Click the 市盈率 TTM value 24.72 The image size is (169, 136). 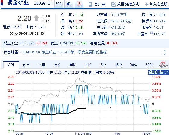click(161, 34)
